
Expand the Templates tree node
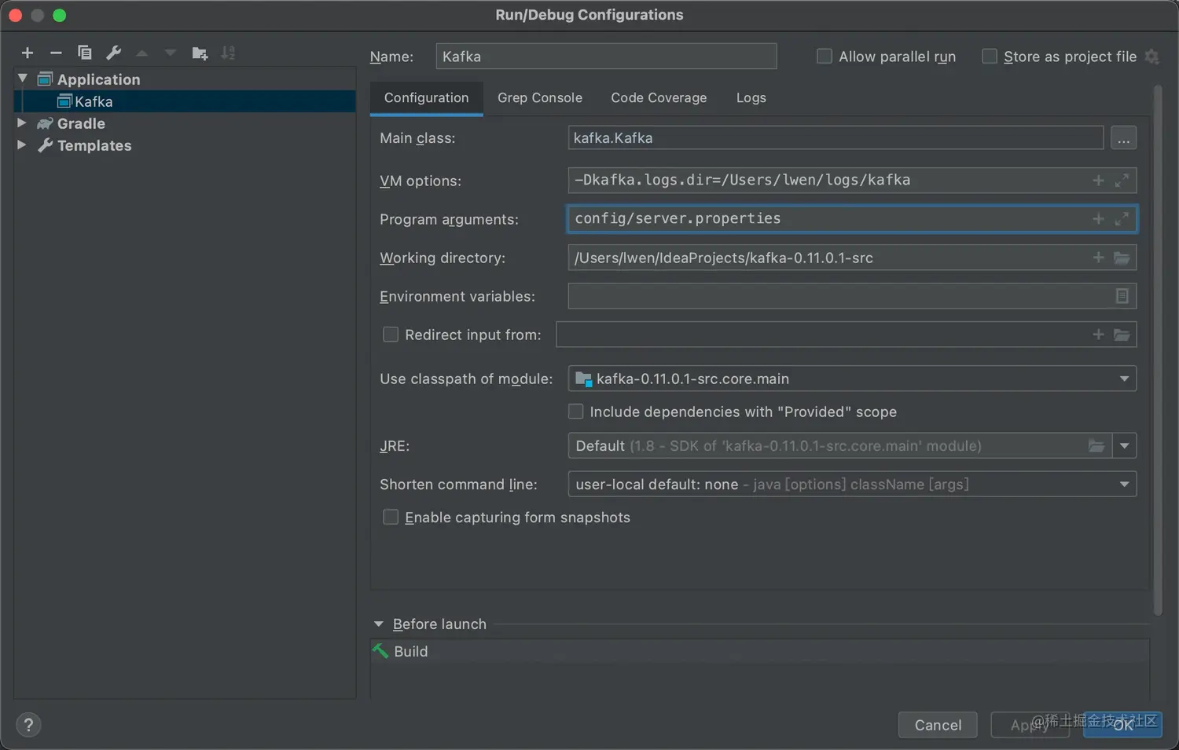(22, 145)
